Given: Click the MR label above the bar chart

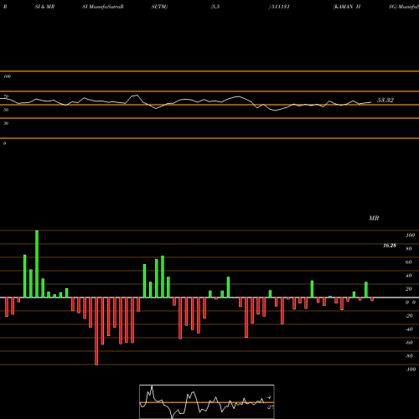Looking at the screenshot, I should [374, 218].
